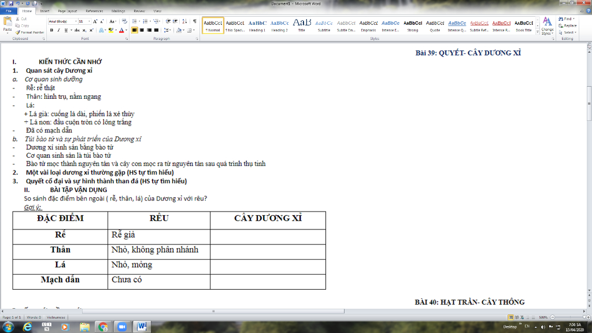The width and height of the screenshot is (592, 333).
Task: Open Line Spacing dropdown
Action: coord(167,30)
